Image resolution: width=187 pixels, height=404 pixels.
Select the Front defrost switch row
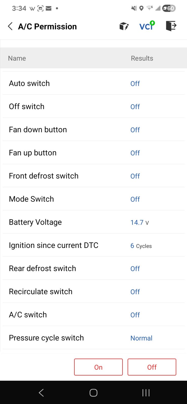point(93,176)
